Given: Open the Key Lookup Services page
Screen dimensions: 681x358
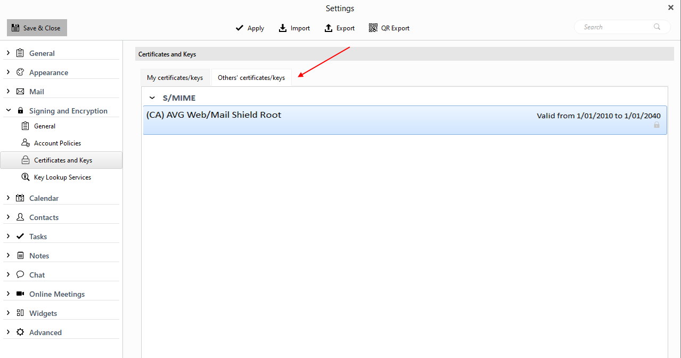Looking at the screenshot, I should [61, 177].
